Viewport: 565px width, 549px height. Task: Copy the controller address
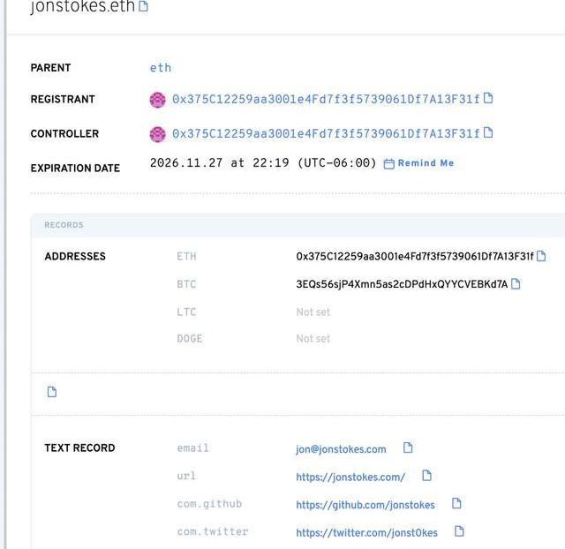pyautogui.click(x=488, y=133)
